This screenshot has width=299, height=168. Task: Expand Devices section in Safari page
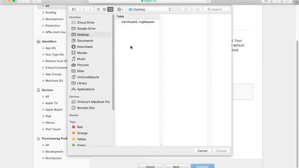[x=47, y=90]
